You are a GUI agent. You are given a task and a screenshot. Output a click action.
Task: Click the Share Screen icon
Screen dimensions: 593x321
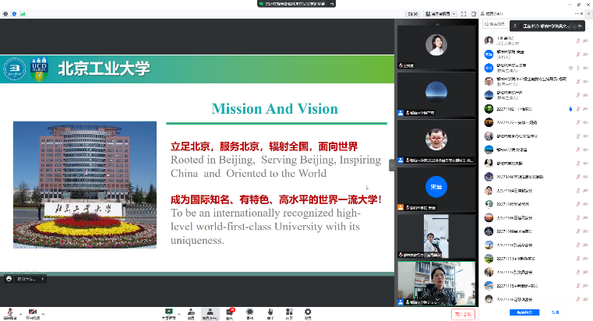tap(168, 312)
